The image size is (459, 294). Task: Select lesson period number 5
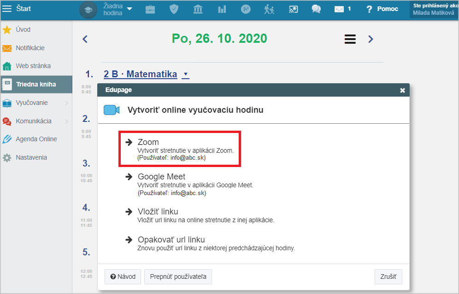click(86, 252)
